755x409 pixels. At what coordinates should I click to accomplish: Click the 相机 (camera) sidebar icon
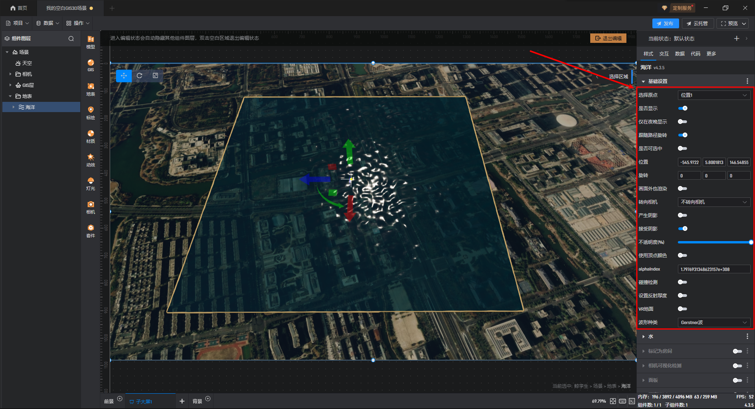90,206
